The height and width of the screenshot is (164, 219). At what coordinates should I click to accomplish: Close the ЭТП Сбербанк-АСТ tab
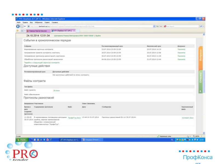click(x=74, y=31)
